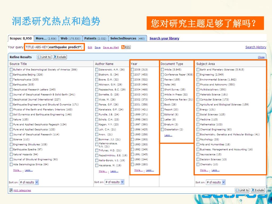
Task: Select author Ekstrom, G. (34) checkbox
Action: (x=97, y=75)
